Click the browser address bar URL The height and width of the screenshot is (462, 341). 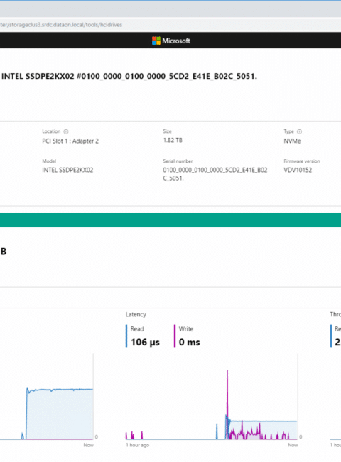coord(61,25)
